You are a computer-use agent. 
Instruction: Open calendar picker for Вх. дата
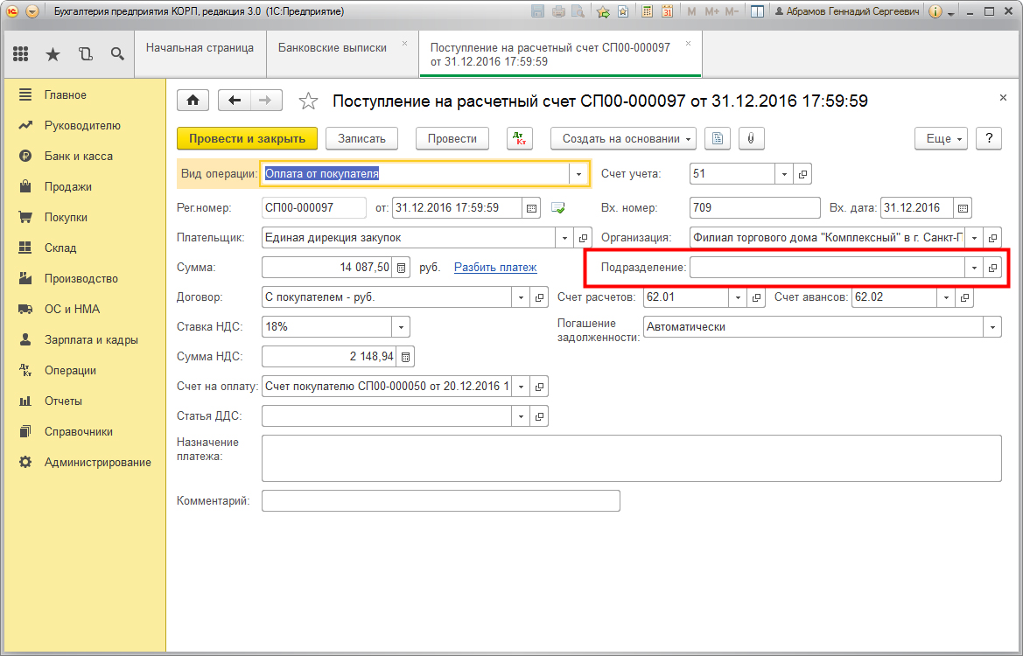point(963,208)
